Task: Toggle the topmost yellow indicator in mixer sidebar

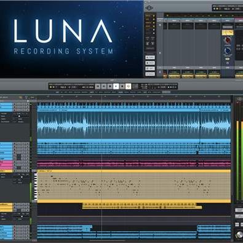Action: click(x=154, y=16)
